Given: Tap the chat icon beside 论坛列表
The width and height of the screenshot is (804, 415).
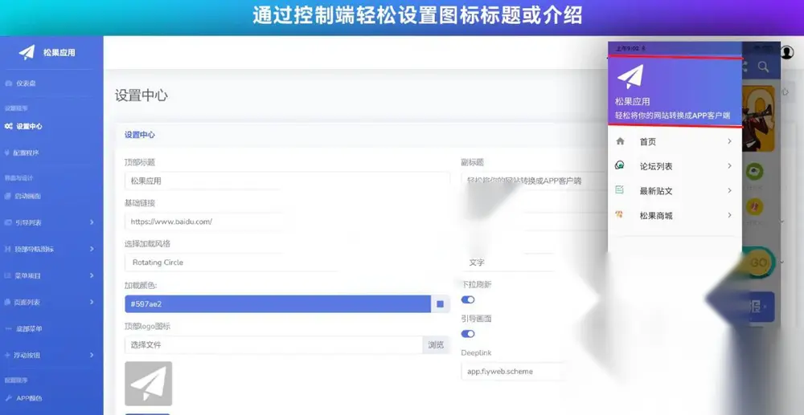Looking at the screenshot, I should [x=620, y=166].
